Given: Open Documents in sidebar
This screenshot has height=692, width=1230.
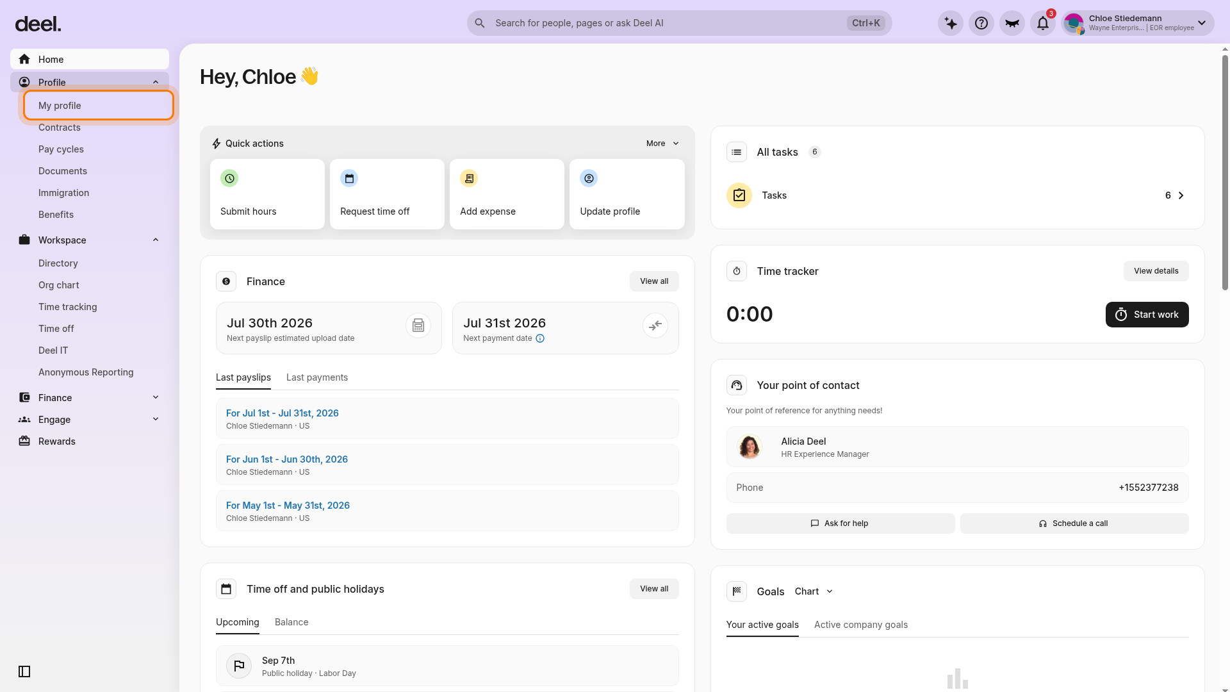Looking at the screenshot, I should point(63,171).
